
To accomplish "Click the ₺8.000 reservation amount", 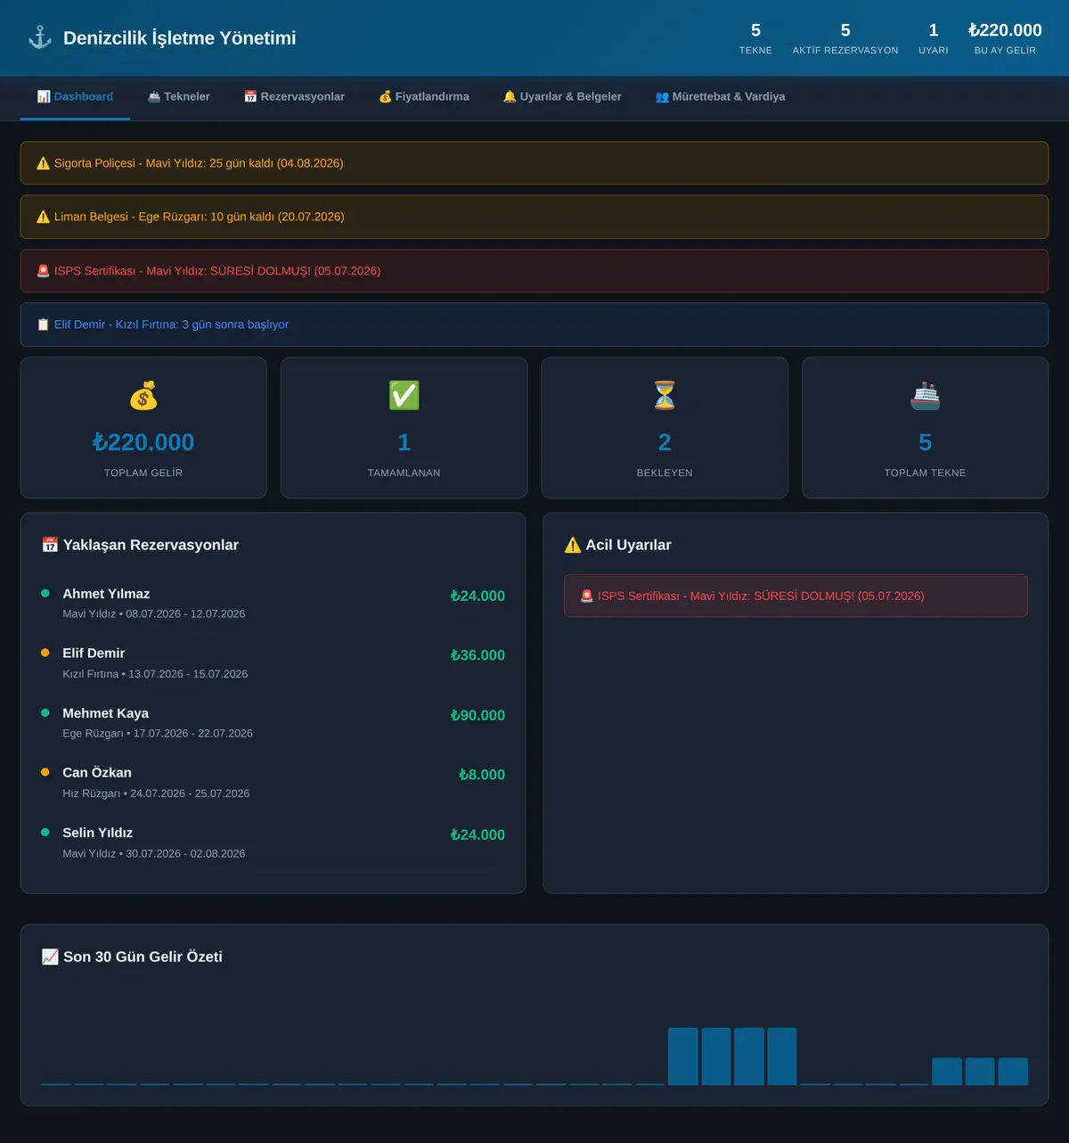I will pos(482,775).
